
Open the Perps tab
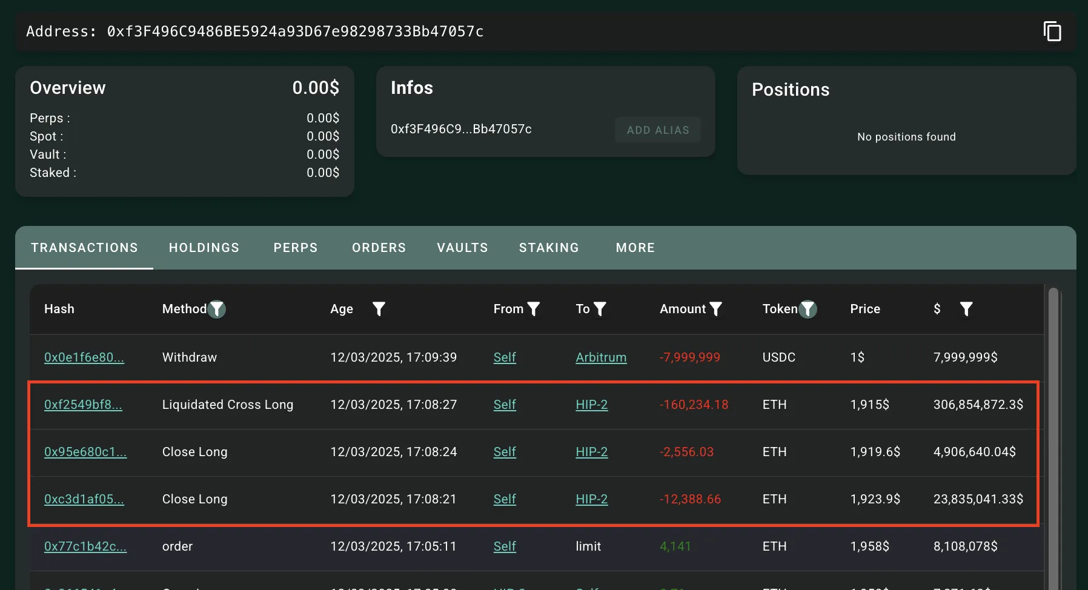[x=296, y=248]
